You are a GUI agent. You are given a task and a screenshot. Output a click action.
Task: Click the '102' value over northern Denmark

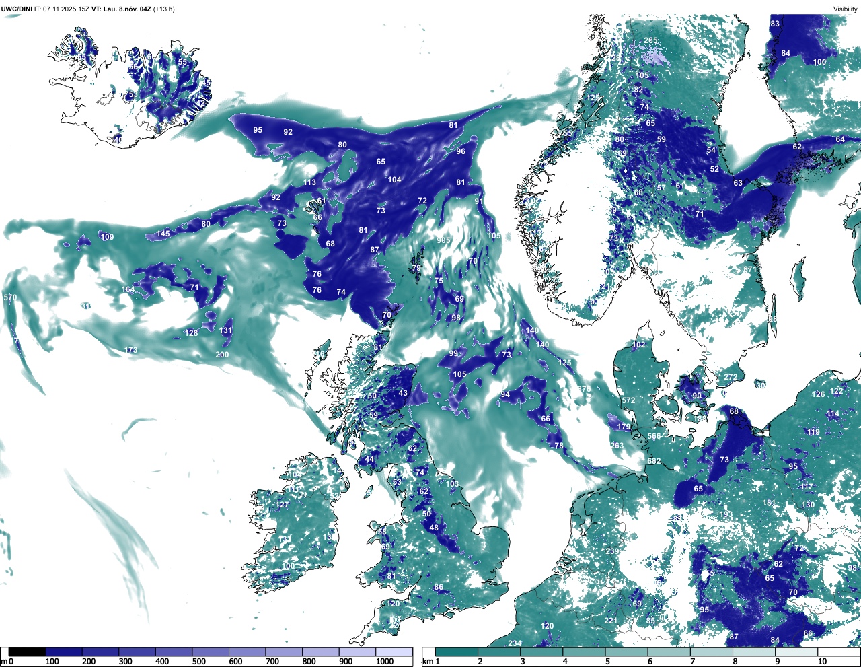pos(638,345)
